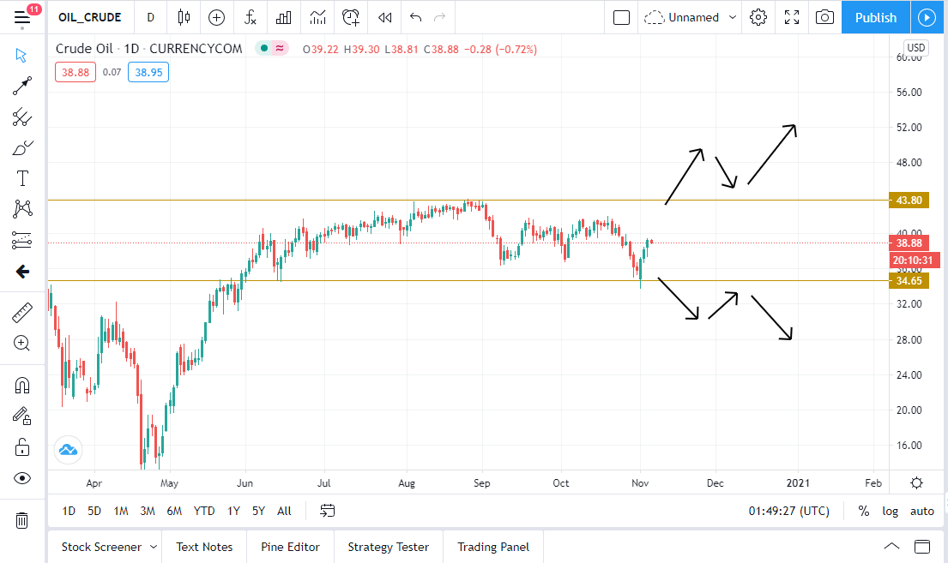
Task: Enable magnet mode for drawings
Action: tap(22, 386)
